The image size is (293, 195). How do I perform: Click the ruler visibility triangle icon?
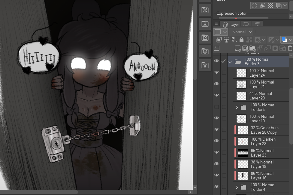click(x=271, y=40)
